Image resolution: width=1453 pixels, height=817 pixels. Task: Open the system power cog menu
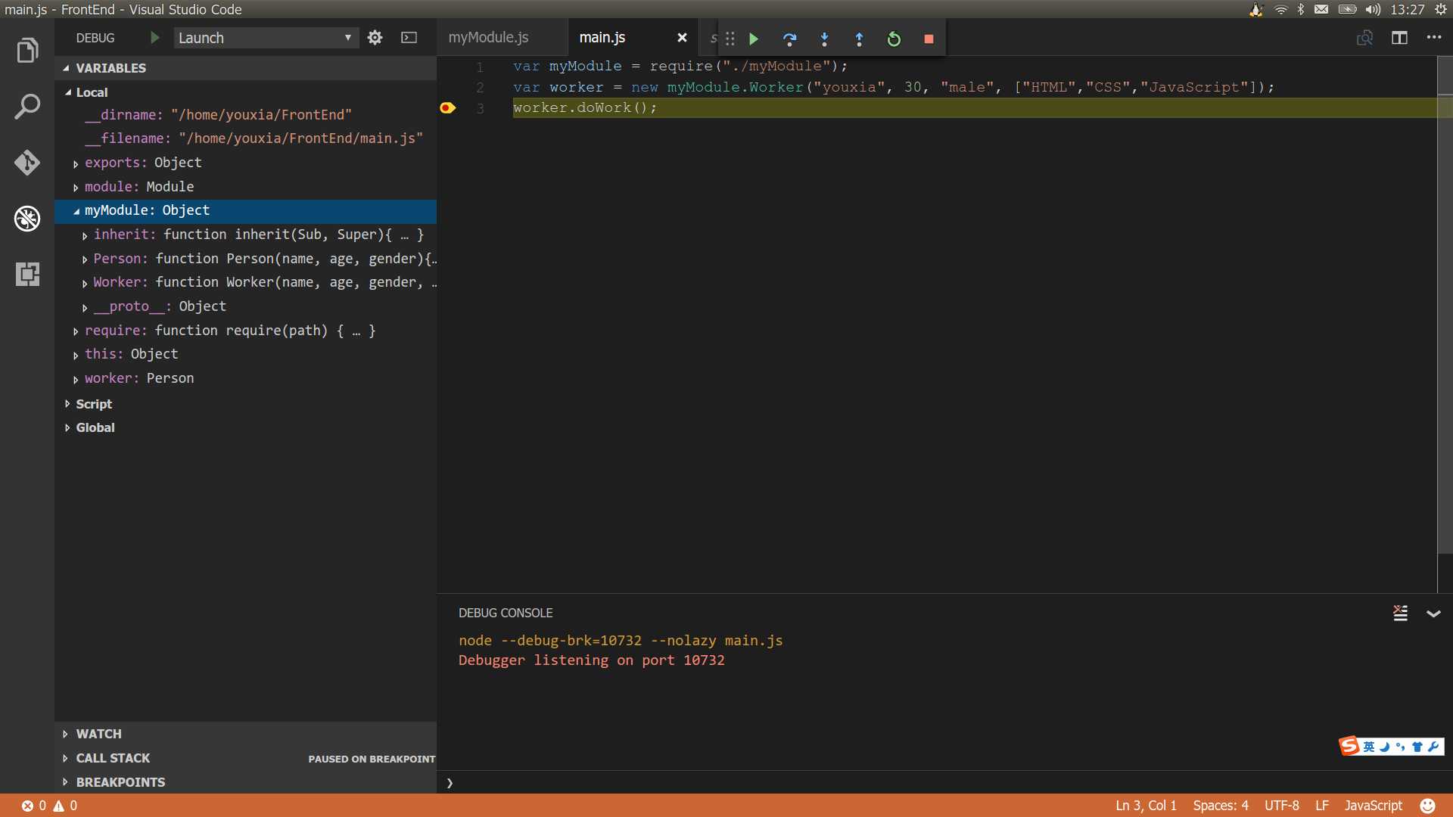[1441, 9]
